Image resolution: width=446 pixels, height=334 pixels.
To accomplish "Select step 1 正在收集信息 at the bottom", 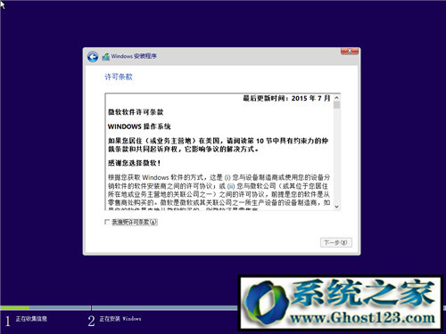I will pyautogui.click(x=26, y=320).
